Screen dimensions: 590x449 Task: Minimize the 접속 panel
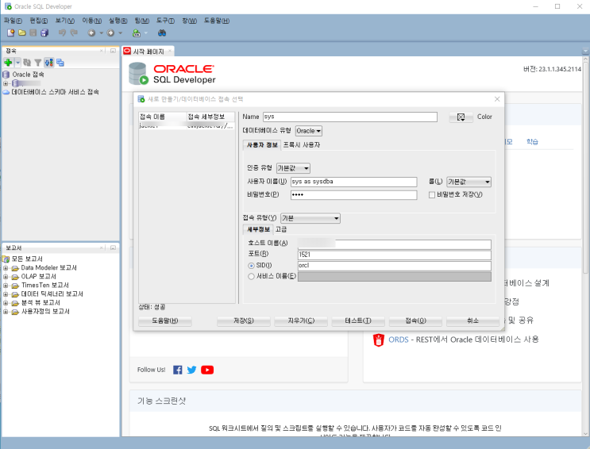pyautogui.click(x=113, y=51)
